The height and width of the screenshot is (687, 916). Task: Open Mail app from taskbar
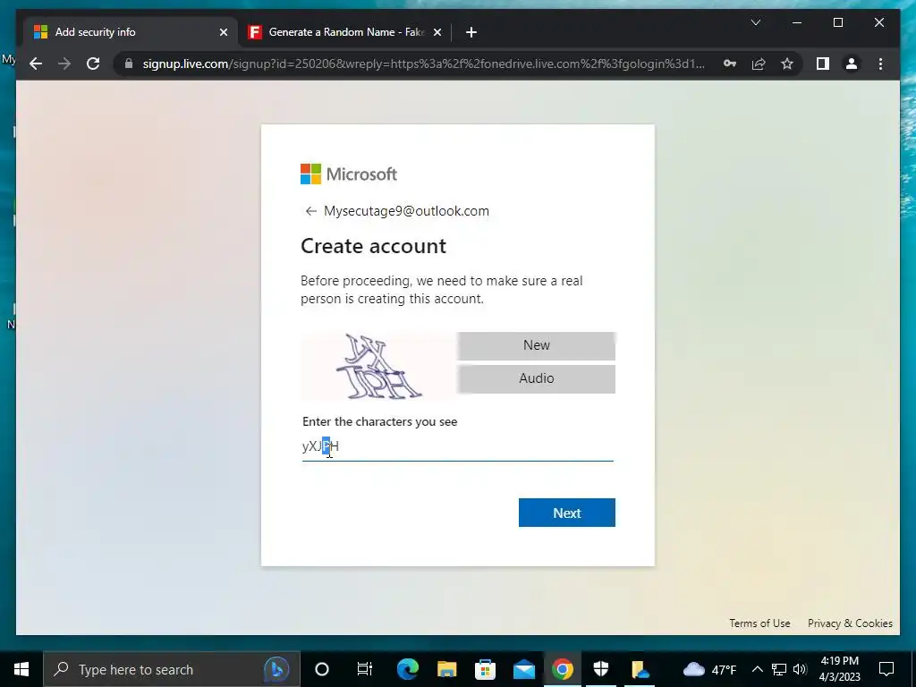[524, 669]
